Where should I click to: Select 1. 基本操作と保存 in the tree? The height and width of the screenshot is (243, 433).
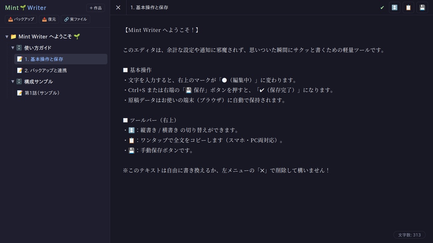(61, 59)
